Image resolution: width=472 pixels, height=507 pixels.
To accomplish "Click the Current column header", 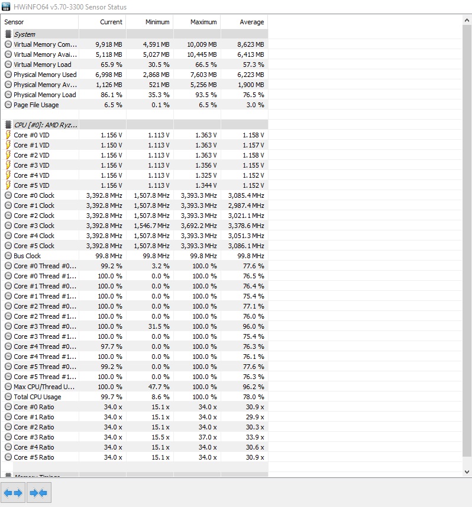I will point(102,22).
